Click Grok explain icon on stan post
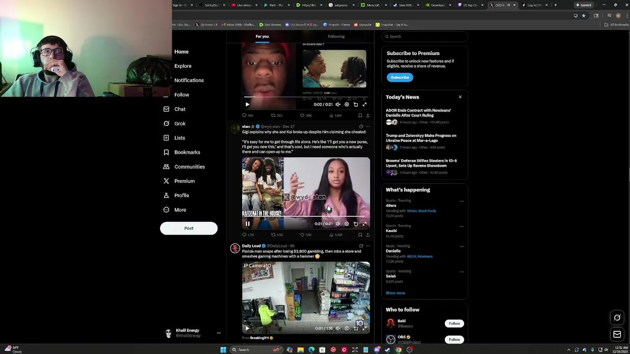This screenshot has width=630, height=354. tap(361, 127)
